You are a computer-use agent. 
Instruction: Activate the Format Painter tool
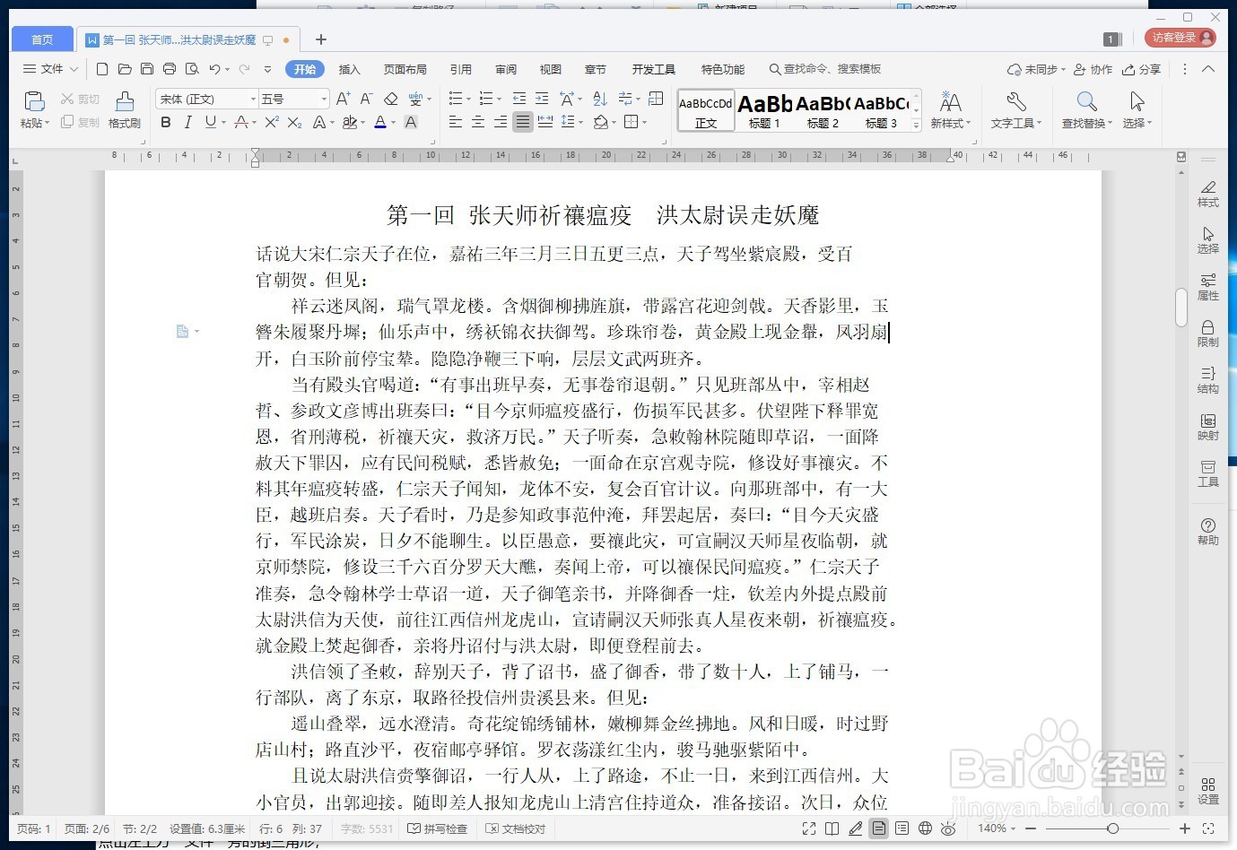click(124, 109)
